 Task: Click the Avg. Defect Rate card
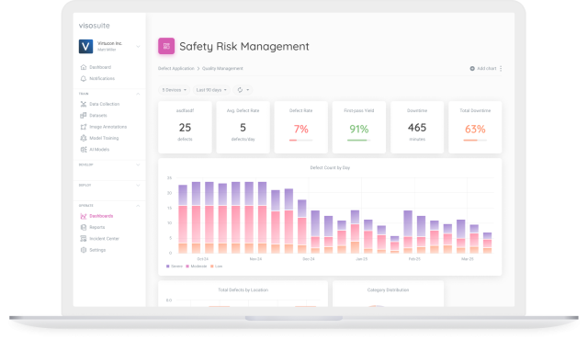coord(243,127)
